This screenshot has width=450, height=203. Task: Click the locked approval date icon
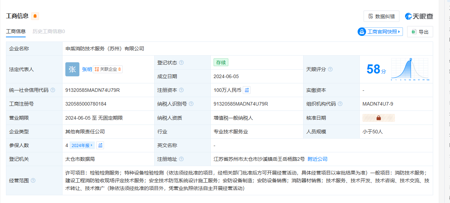coord(378,118)
